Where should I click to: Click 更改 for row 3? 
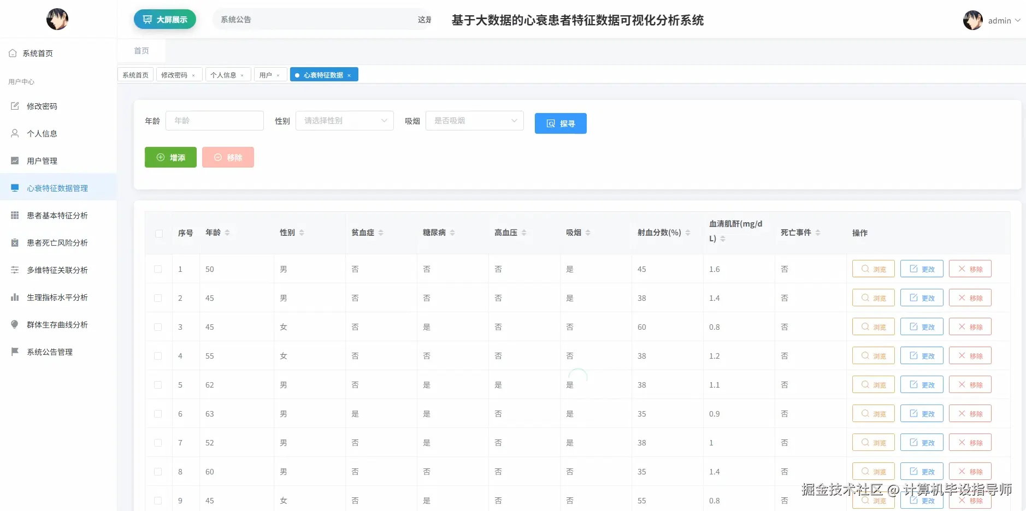click(922, 327)
